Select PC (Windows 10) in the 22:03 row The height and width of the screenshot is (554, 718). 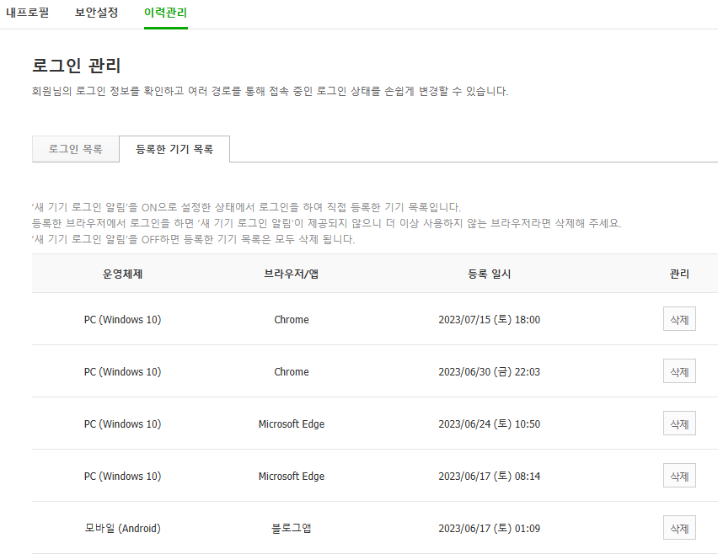(123, 371)
